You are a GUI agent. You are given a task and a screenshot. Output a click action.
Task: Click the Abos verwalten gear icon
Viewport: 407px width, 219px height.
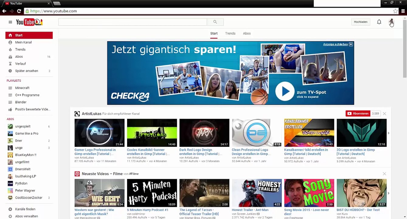pyautogui.click(x=10, y=216)
